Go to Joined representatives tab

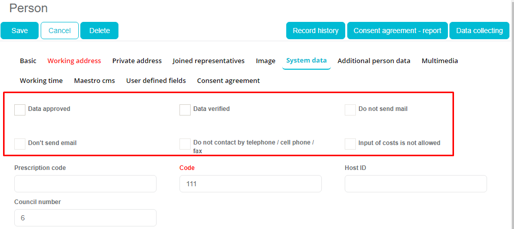[x=208, y=61]
